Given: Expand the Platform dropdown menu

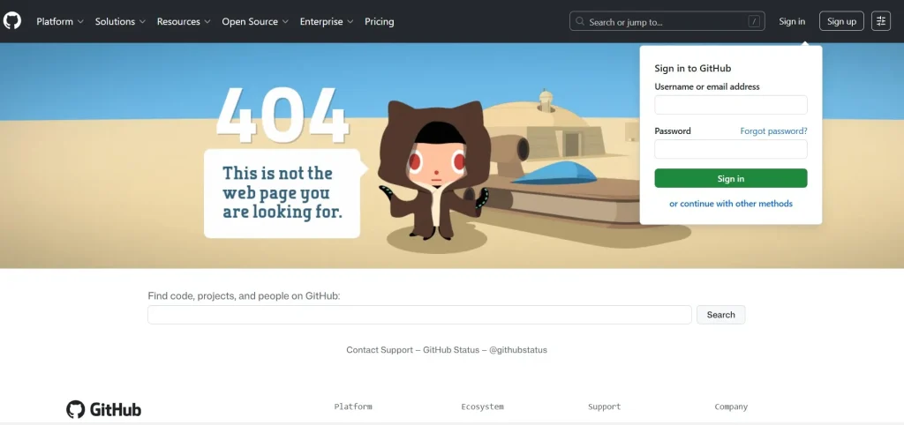Looking at the screenshot, I should coord(60,21).
